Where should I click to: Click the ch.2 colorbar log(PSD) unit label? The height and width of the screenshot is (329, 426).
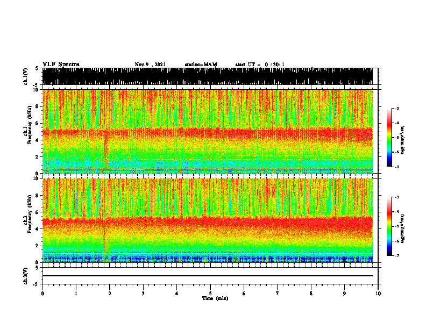tap(403, 228)
